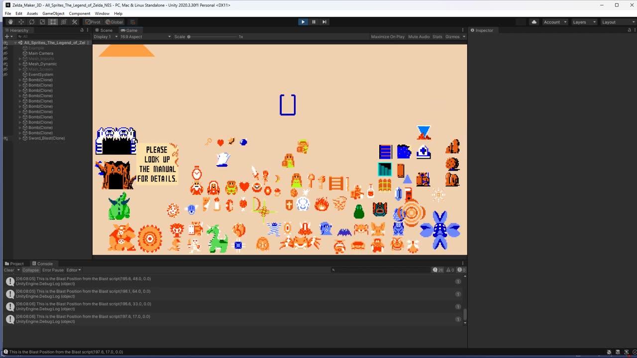Screen dimensions: 637x358
Task: Toggle Console warning message filter
Action: tap(450, 270)
